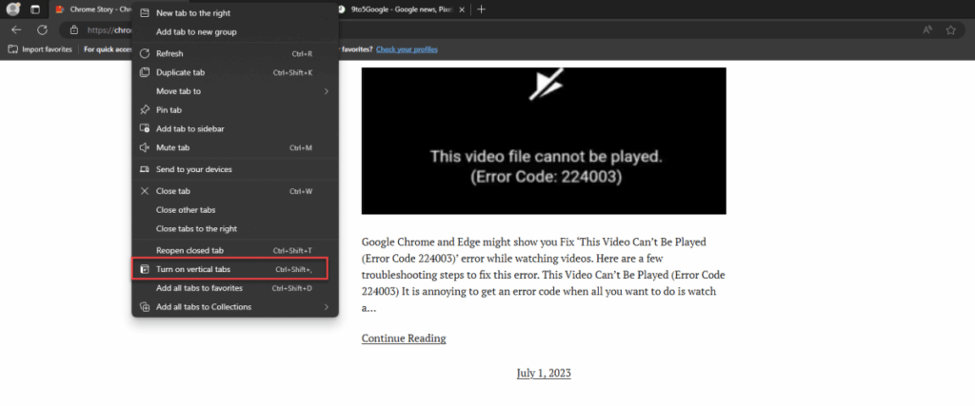
Task: Select Add all tabs to favorites
Action: click(235, 288)
